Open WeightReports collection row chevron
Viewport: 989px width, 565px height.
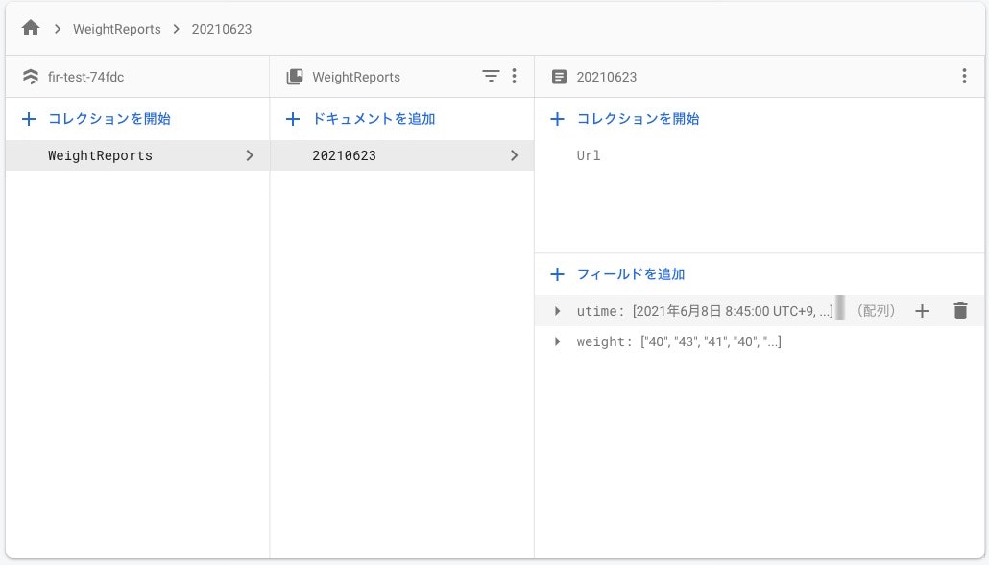(x=250, y=155)
